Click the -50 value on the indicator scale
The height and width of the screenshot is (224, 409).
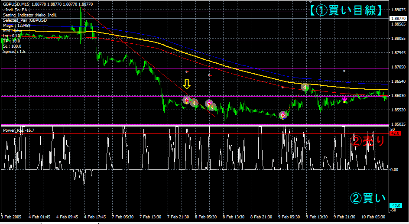(393, 210)
